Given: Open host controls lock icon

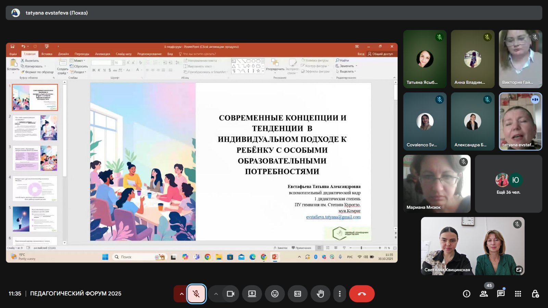Looking at the screenshot, I should pyautogui.click(x=535, y=294).
